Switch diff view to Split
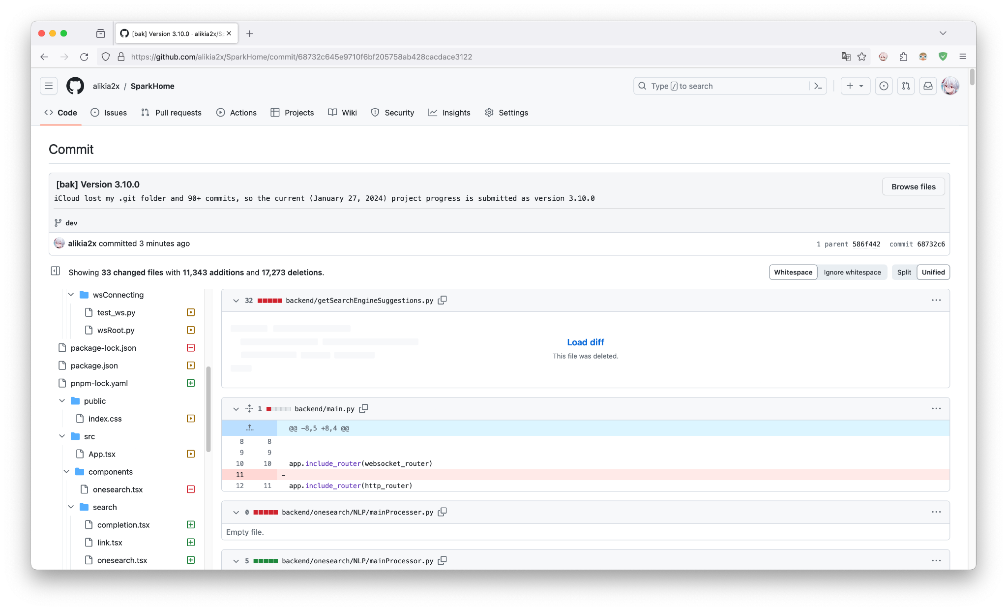 (x=904, y=272)
